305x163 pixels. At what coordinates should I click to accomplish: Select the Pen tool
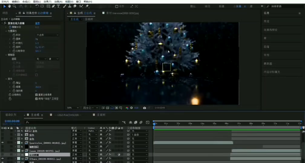click(53, 6)
